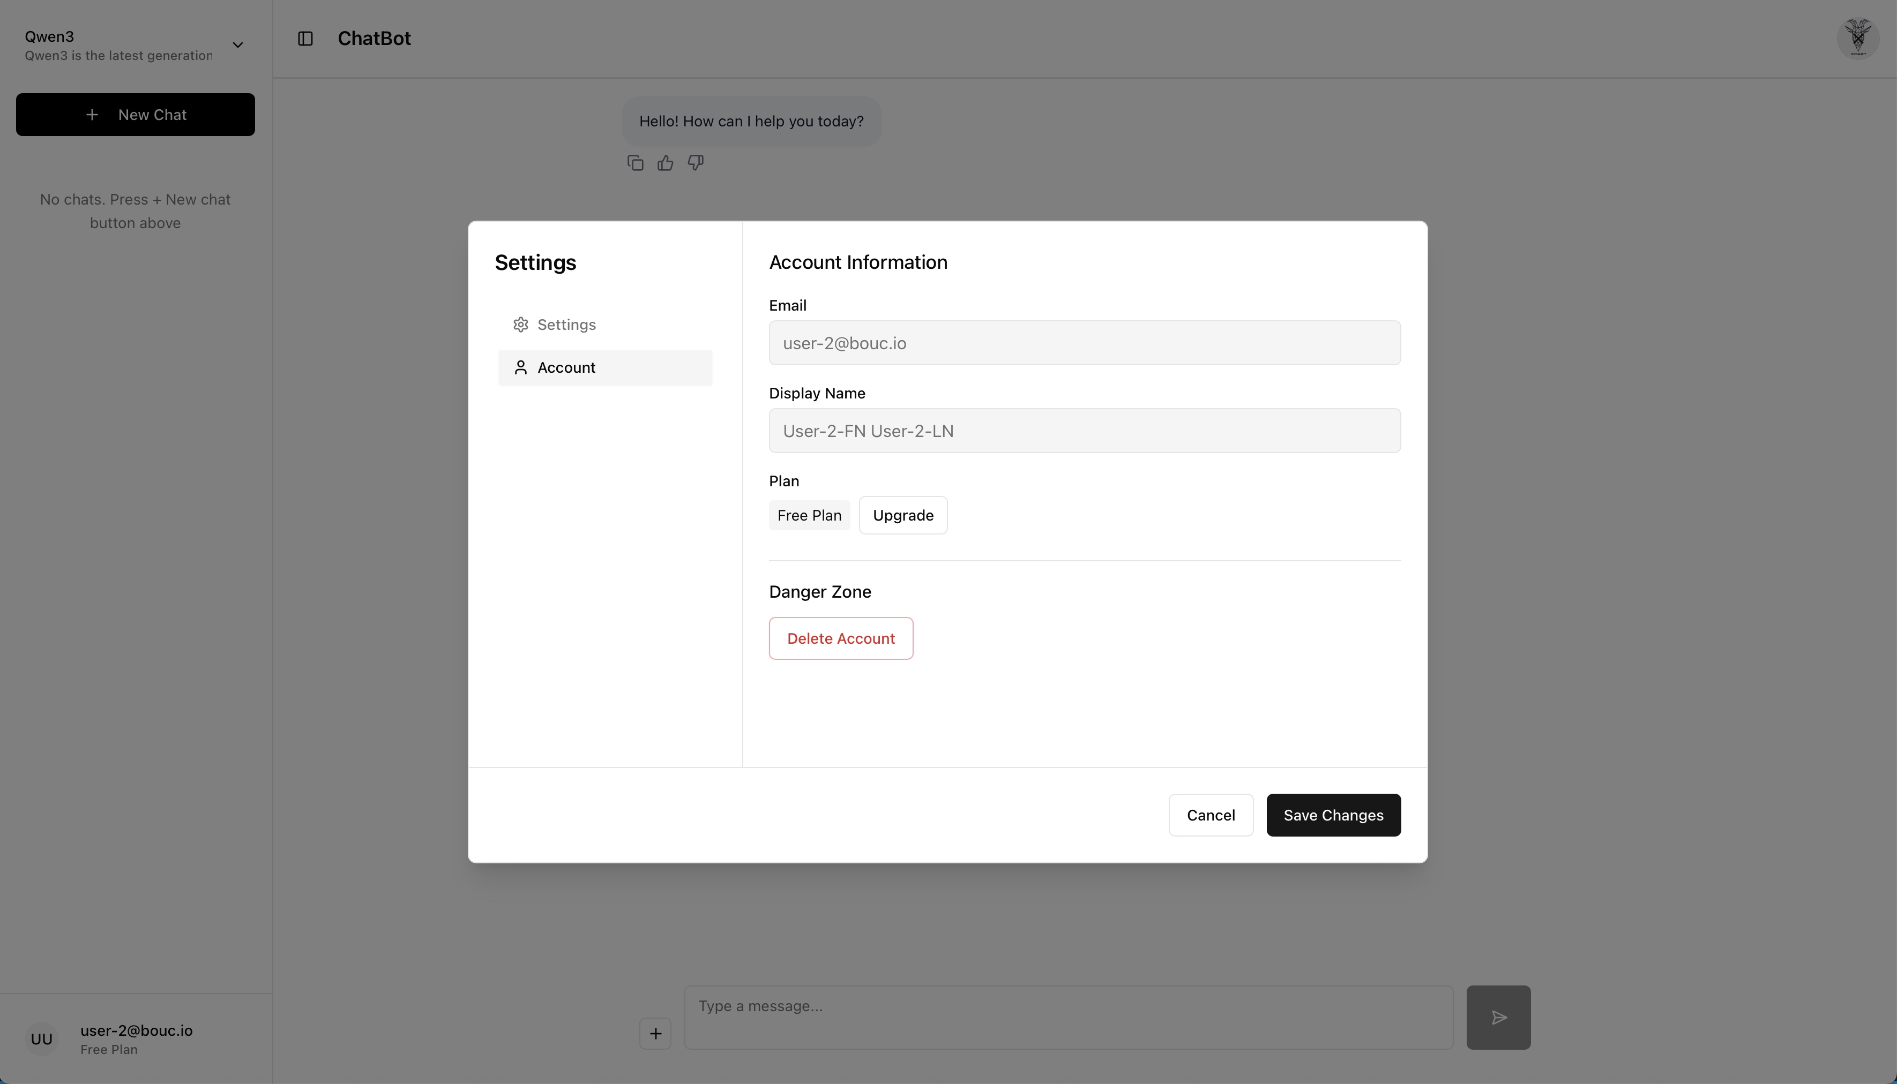Give a thumbs down to the greeting message
This screenshot has width=1897, height=1084.
pos(694,162)
